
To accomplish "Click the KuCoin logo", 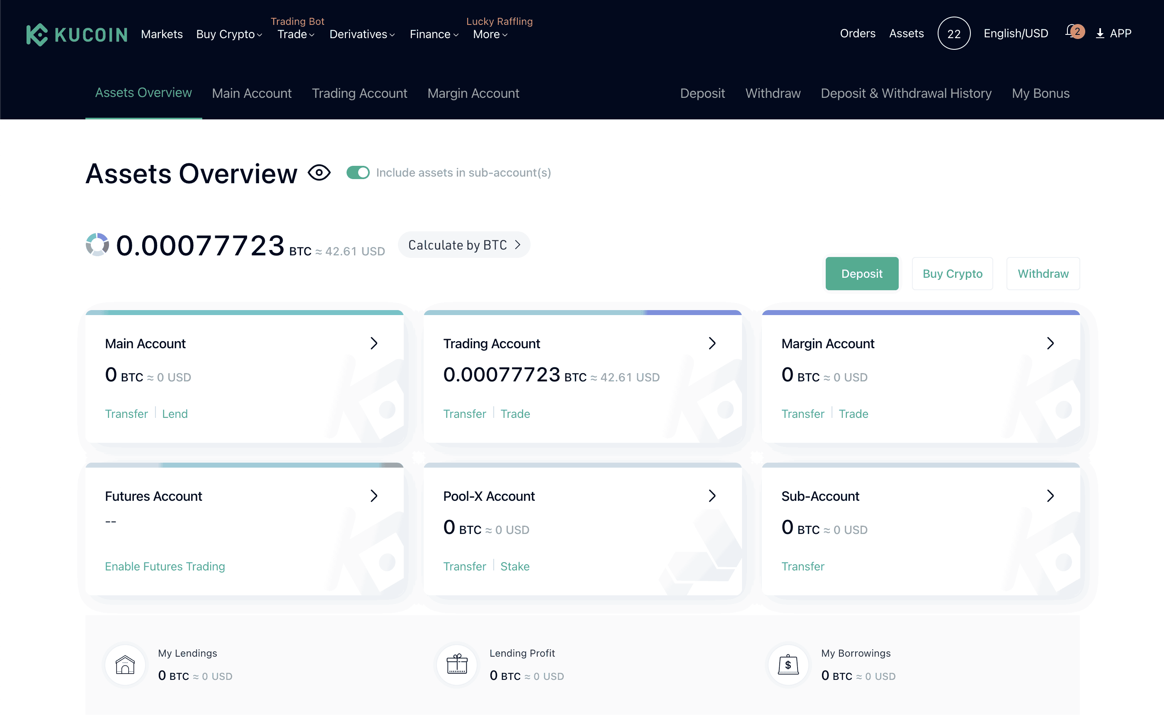I will (x=77, y=34).
